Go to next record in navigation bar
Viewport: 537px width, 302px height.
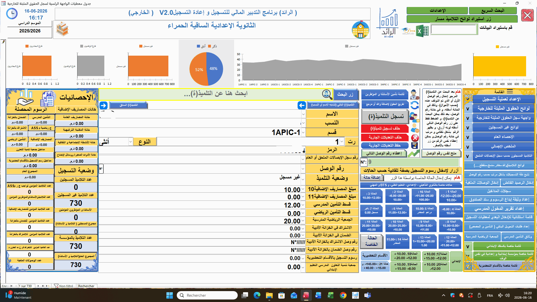tap(38, 286)
